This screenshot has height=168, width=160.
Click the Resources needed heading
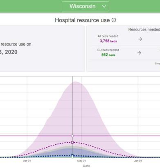[144, 29]
